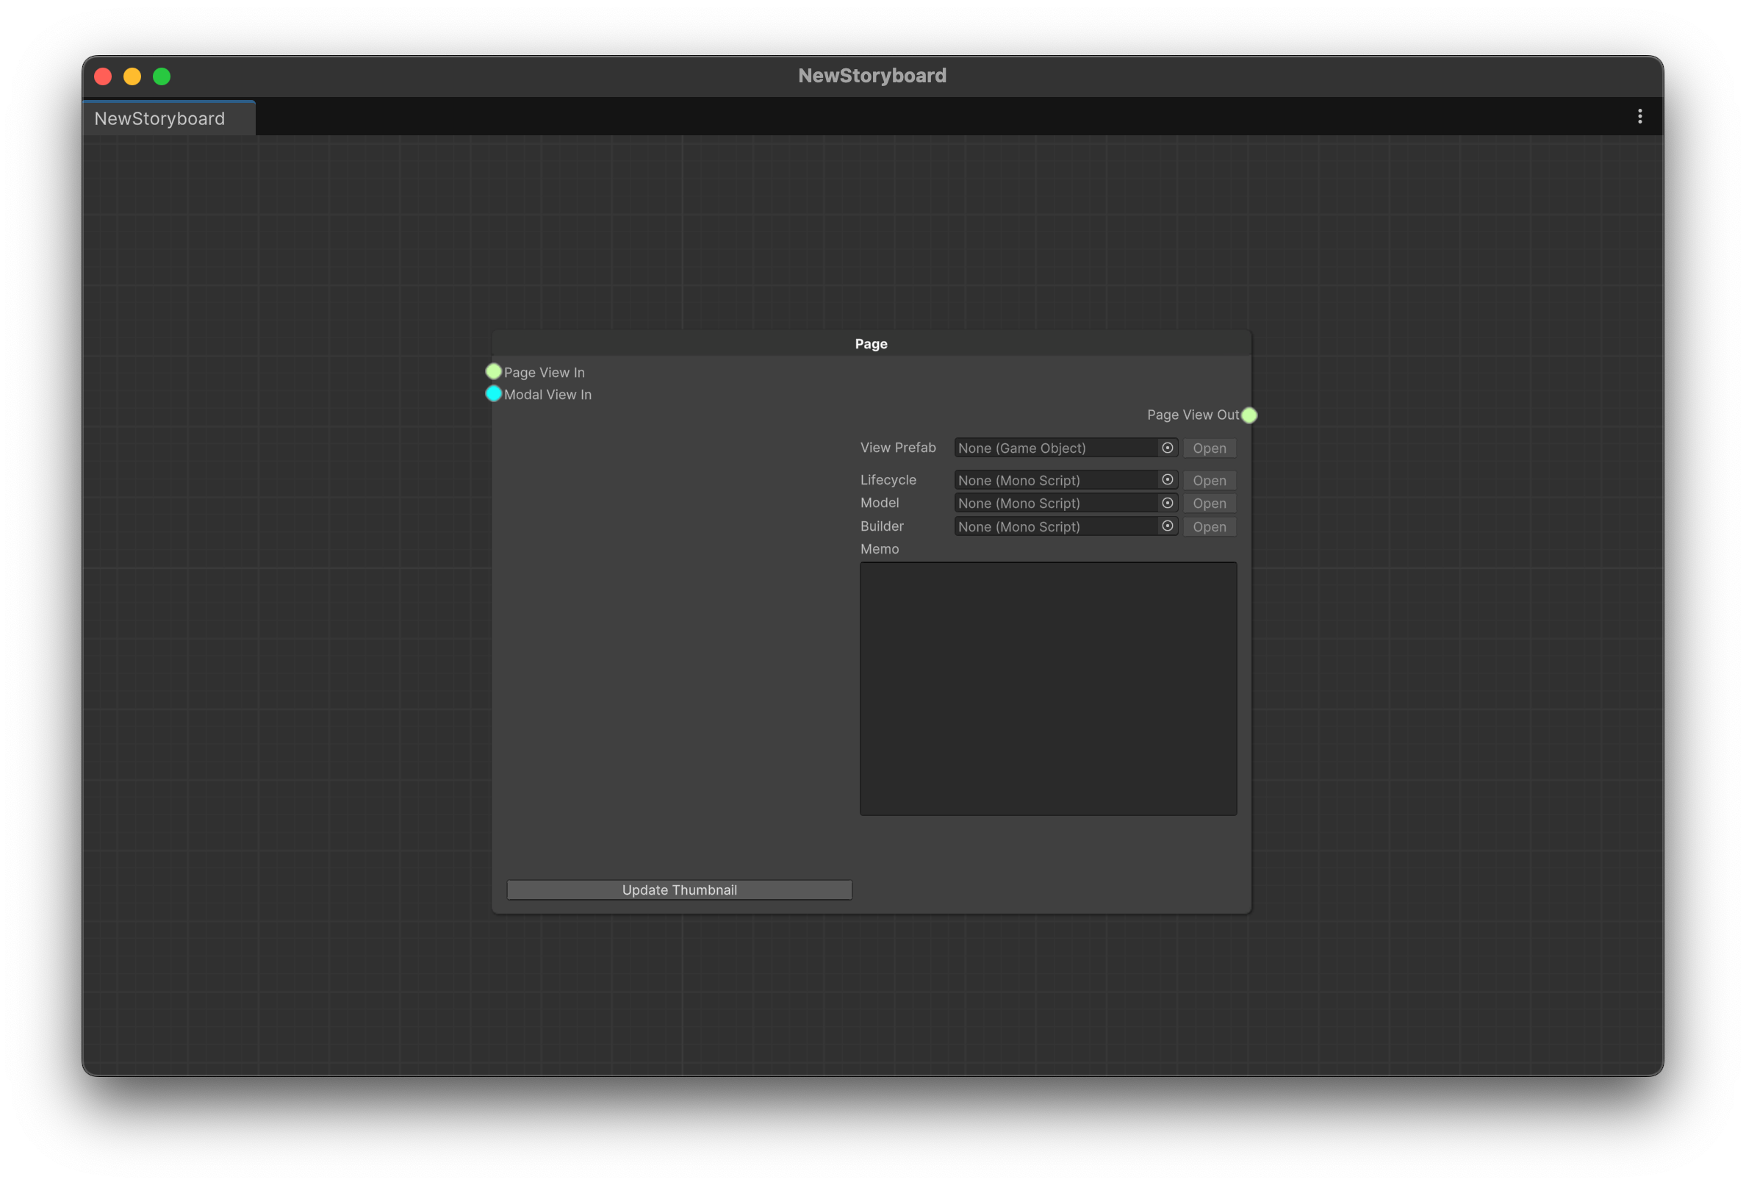Click the cyan Modal View In port
Viewport: 1746px width, 1185px height.
(494, 394)
